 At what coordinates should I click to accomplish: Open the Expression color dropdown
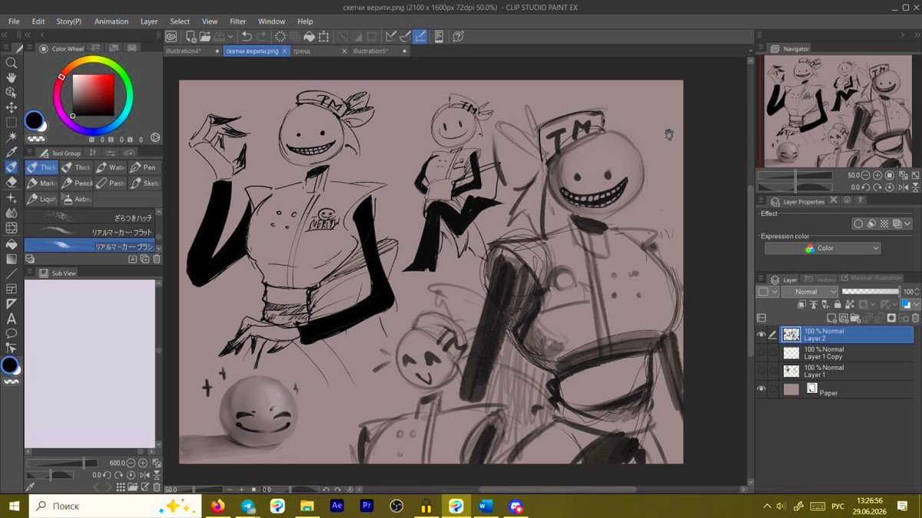point(823,249)
